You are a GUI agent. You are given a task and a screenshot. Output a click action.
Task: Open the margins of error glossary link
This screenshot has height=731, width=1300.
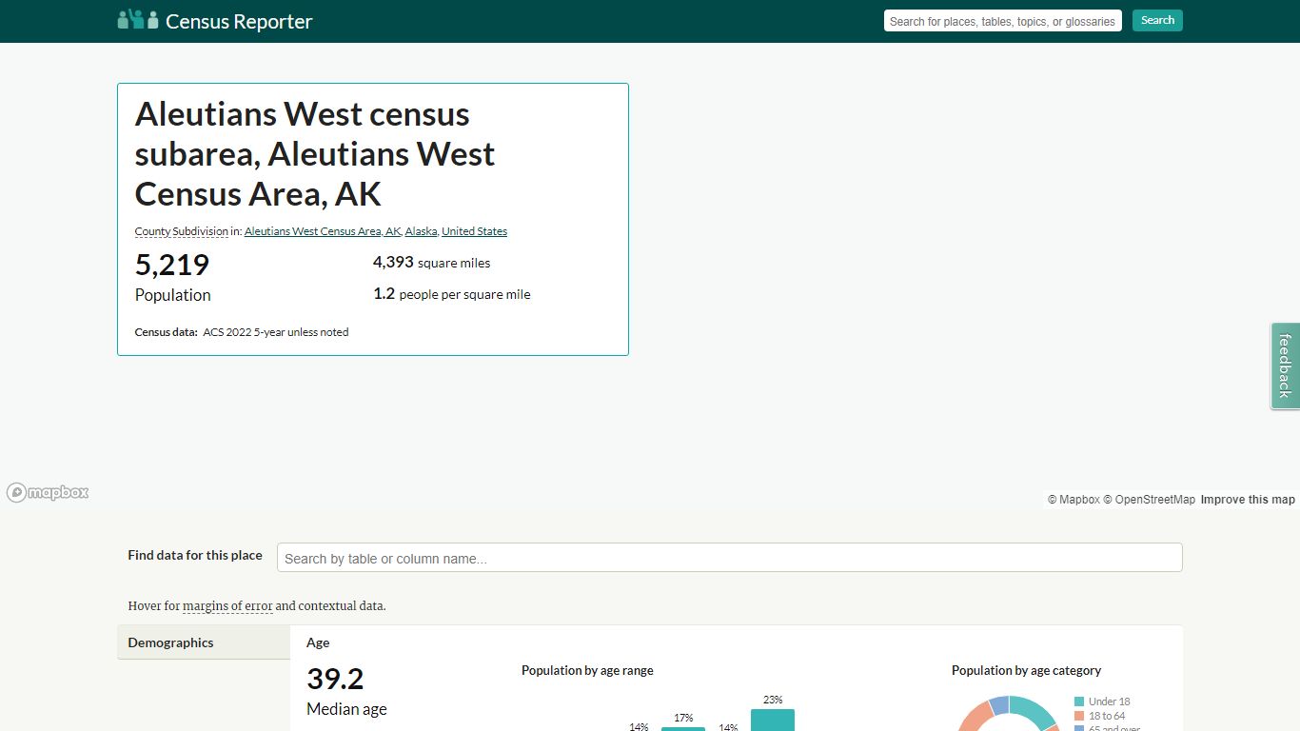[x=227, y=606]
